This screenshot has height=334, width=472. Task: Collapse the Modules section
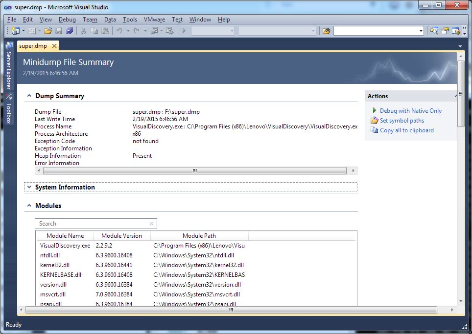click(x=29, y=206)
